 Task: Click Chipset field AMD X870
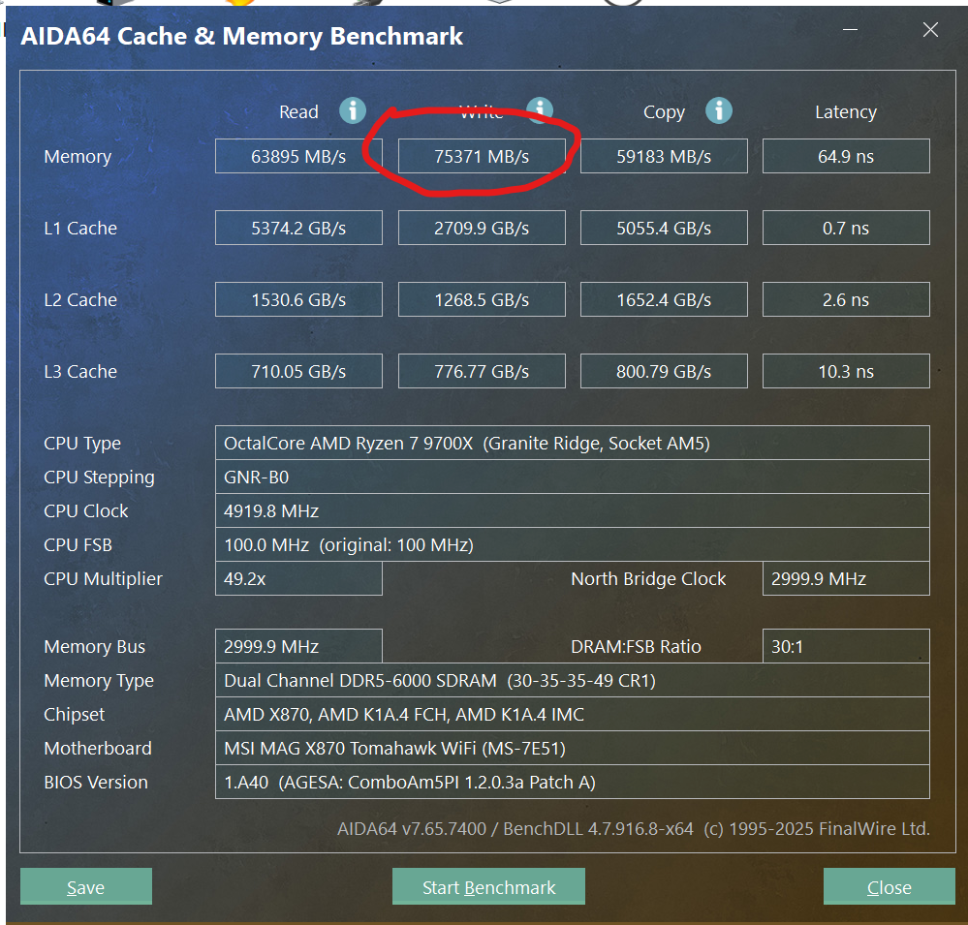tap(573, 714)
